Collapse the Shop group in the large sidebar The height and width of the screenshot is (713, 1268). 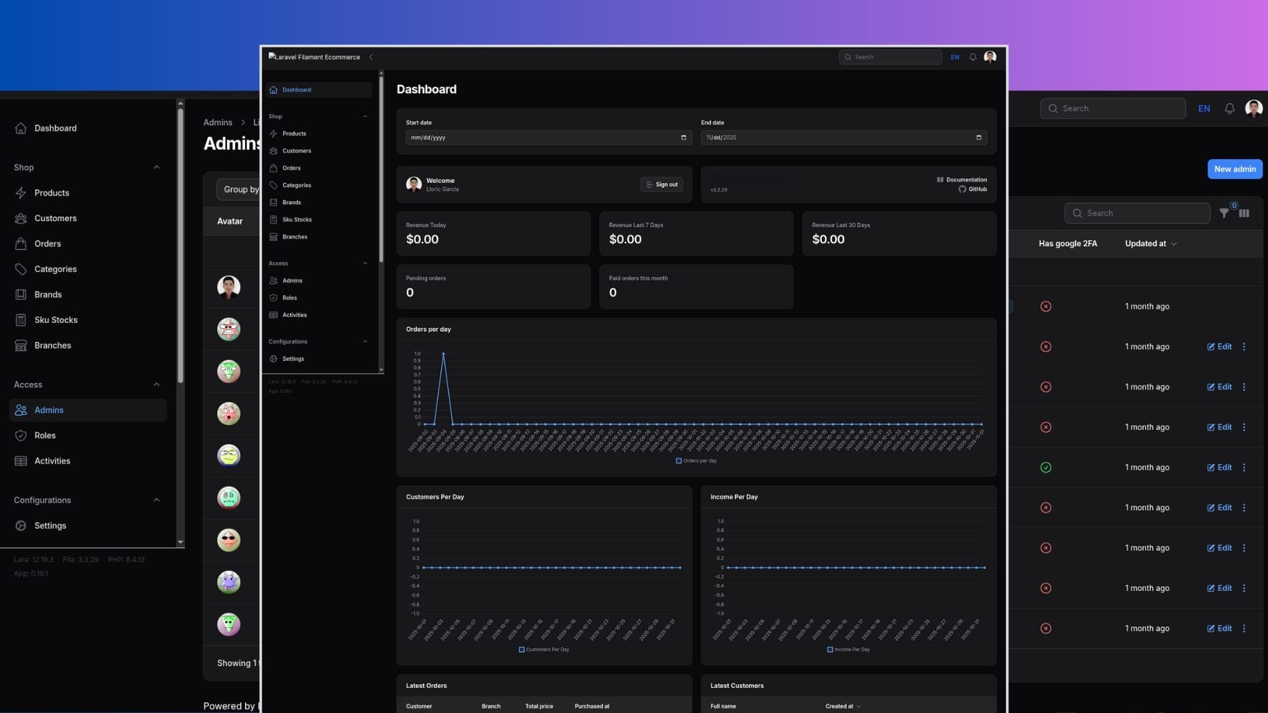click(157, 168)
